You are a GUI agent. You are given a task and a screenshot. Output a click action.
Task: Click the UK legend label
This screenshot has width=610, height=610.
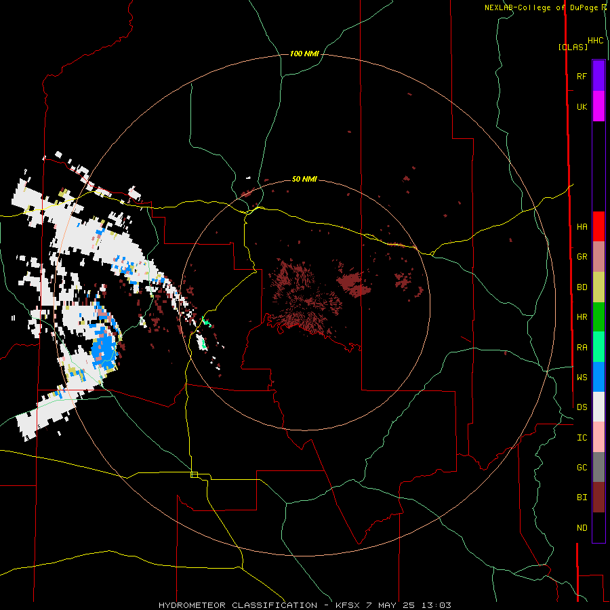click(582, 106)
